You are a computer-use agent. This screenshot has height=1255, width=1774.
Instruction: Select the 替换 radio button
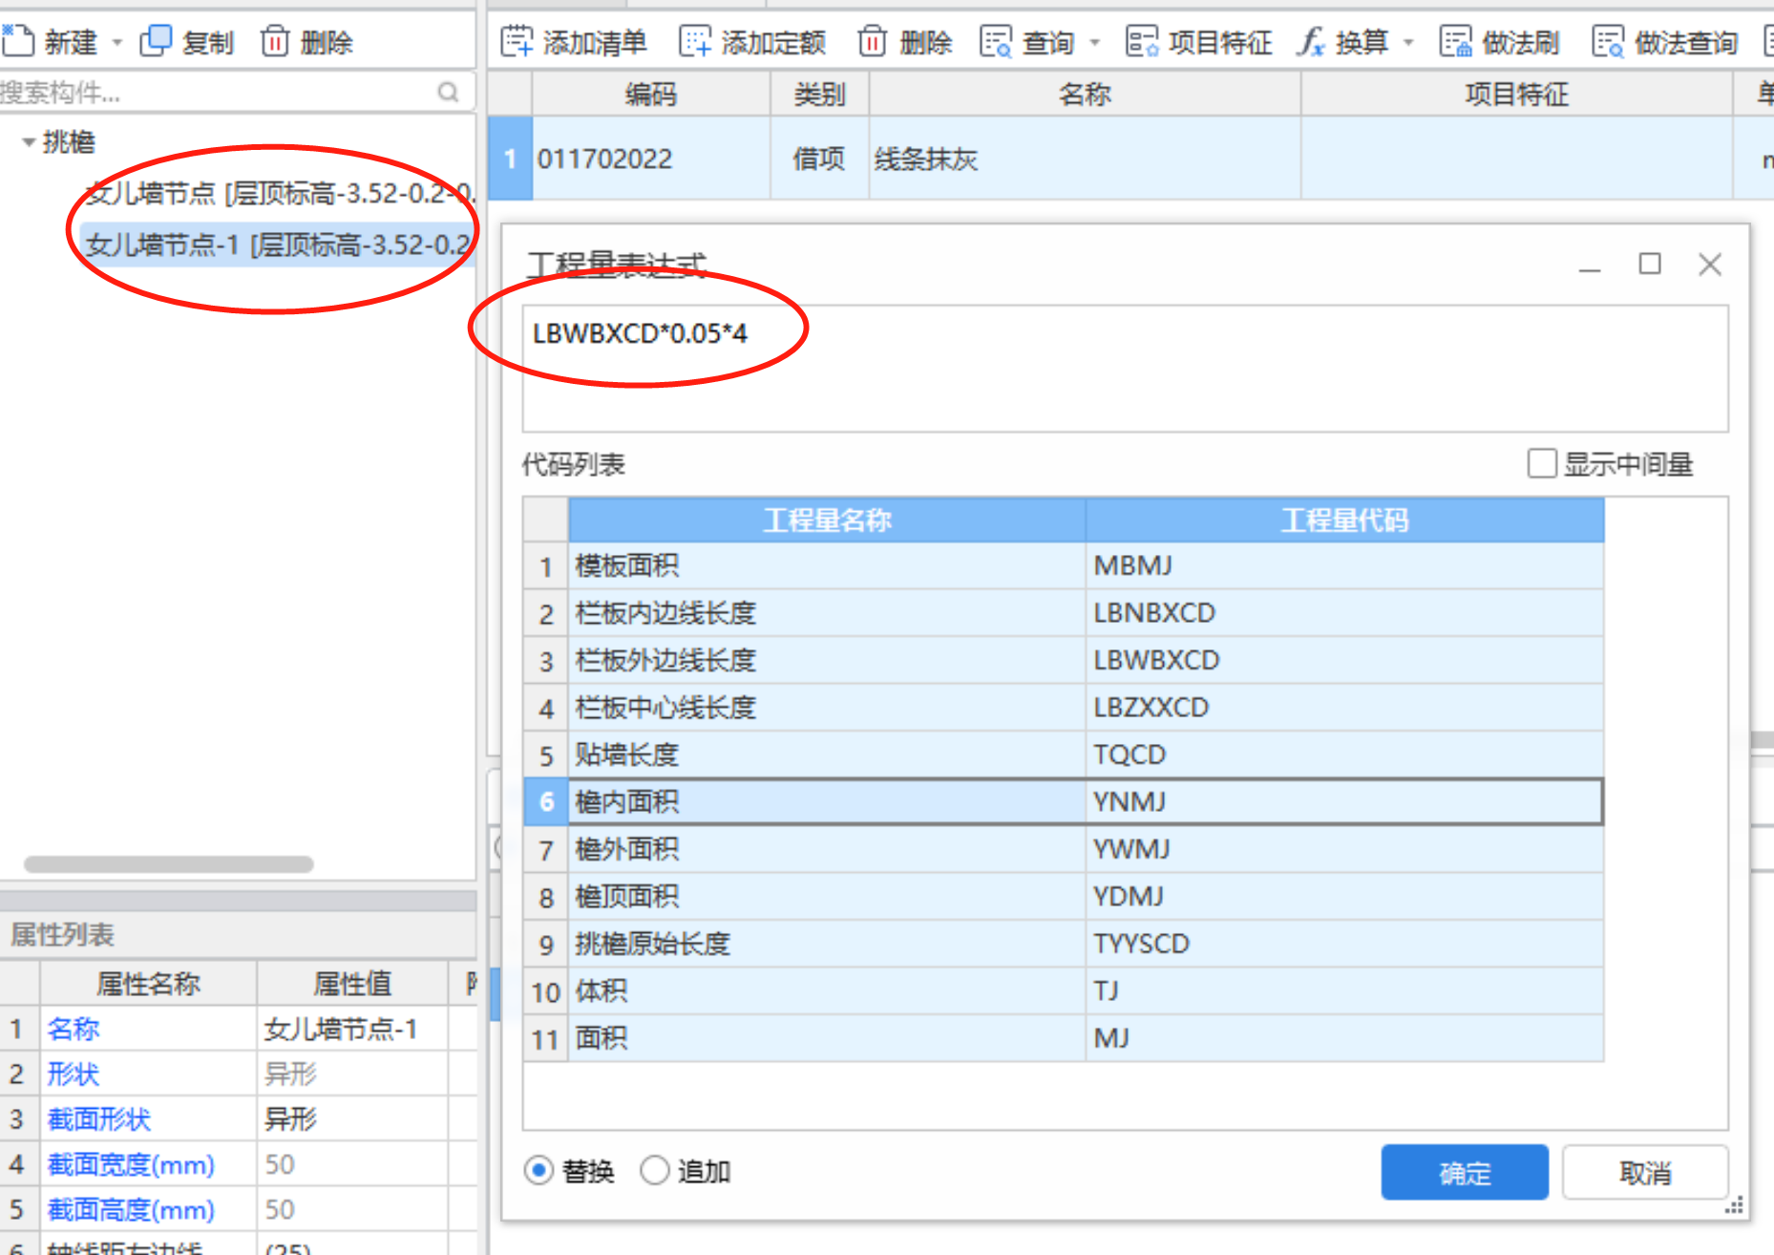pyautogui.click(x=539, y=1171)
